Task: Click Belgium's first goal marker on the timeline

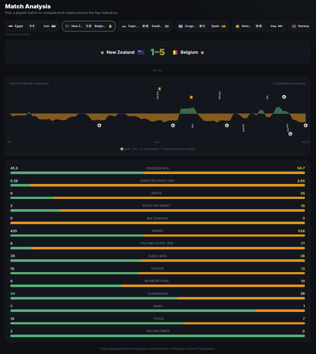Action: click(99, 125)
